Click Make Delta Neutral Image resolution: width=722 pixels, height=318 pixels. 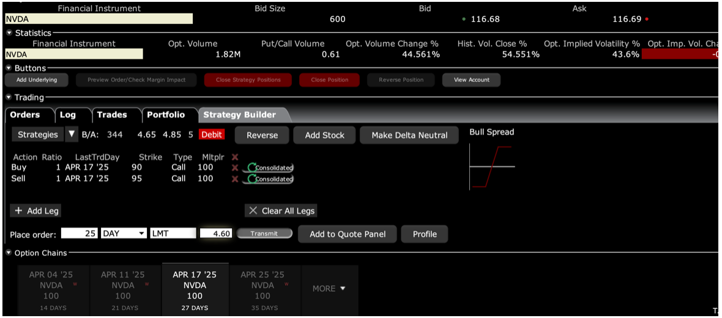(409, 135)
